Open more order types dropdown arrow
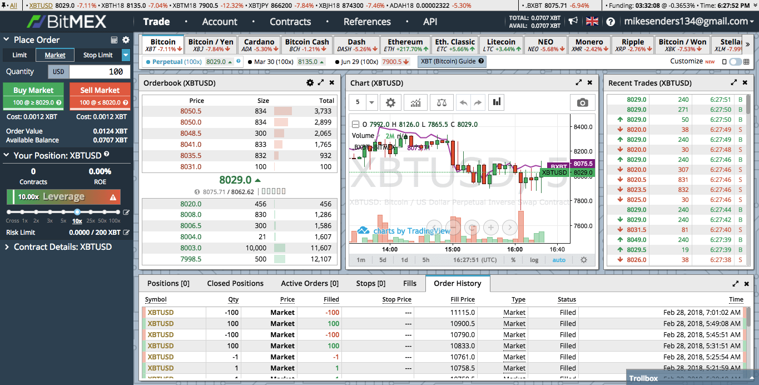Image resolution: width=759 pixels, height=385 pixels. tap(126, 55)
